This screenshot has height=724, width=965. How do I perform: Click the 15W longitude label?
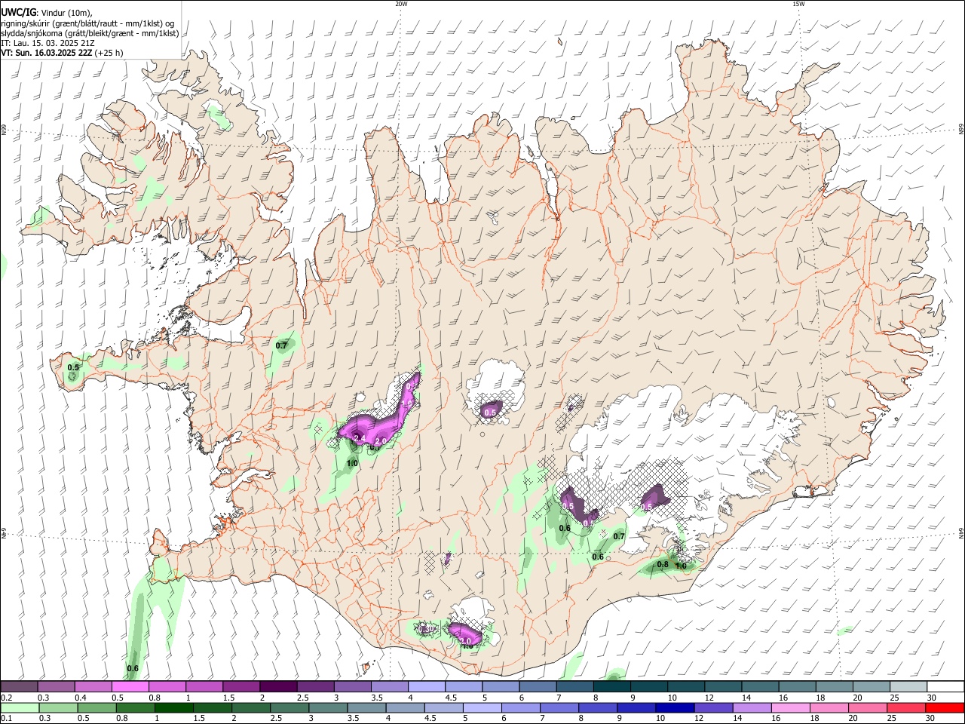point(799,4)
